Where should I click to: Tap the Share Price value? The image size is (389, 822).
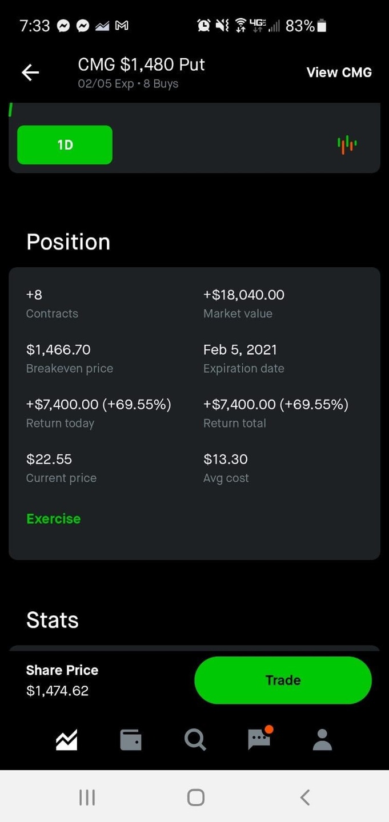pos(58,691)
